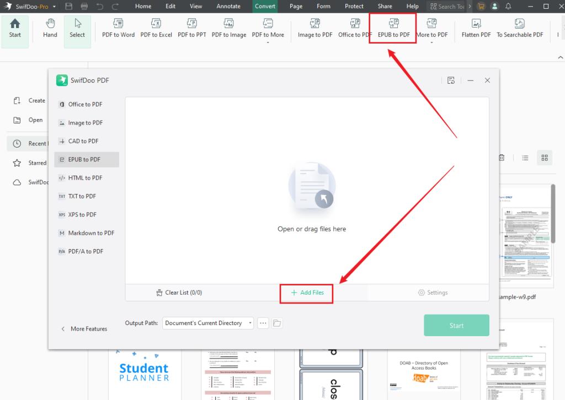This screenshot has height=400, width=565.
Task: Select XPS to PDF in dialog
Action: pyautogui.click(x=87, y=214)
